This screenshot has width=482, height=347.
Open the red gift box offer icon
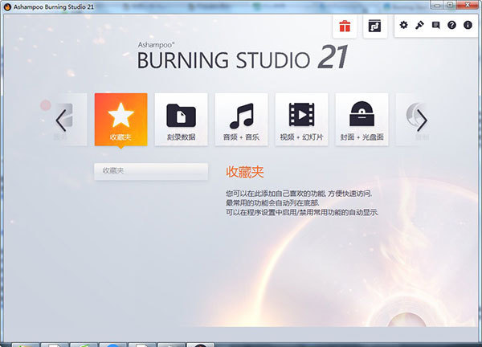tap(345, 27)
